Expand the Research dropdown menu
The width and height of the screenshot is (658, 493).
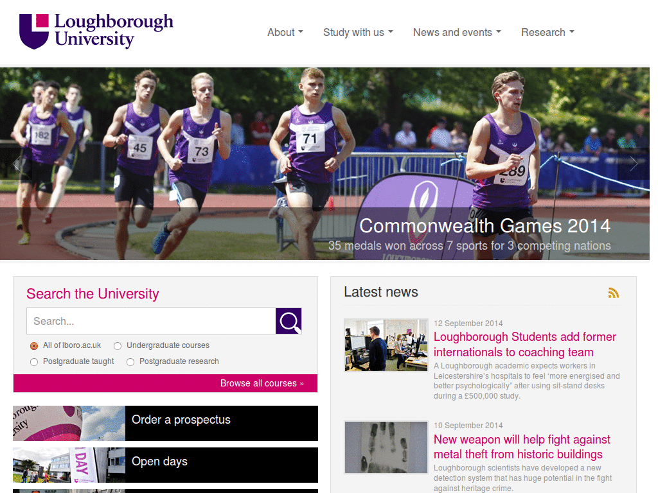tap(547, 32)
